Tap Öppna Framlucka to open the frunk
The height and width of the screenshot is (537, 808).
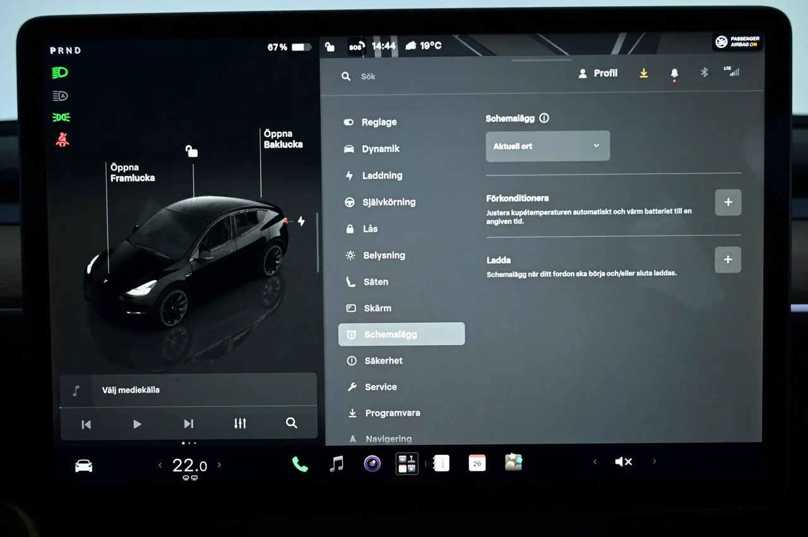pos(133,172)
